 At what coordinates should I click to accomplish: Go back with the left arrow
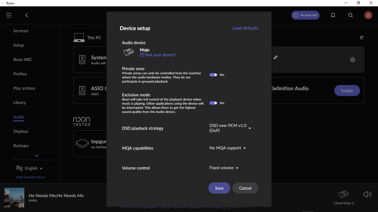point(27,15)
